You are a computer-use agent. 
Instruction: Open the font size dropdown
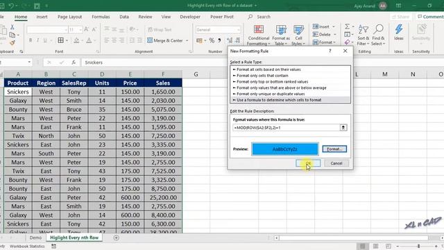pos(80,30)
